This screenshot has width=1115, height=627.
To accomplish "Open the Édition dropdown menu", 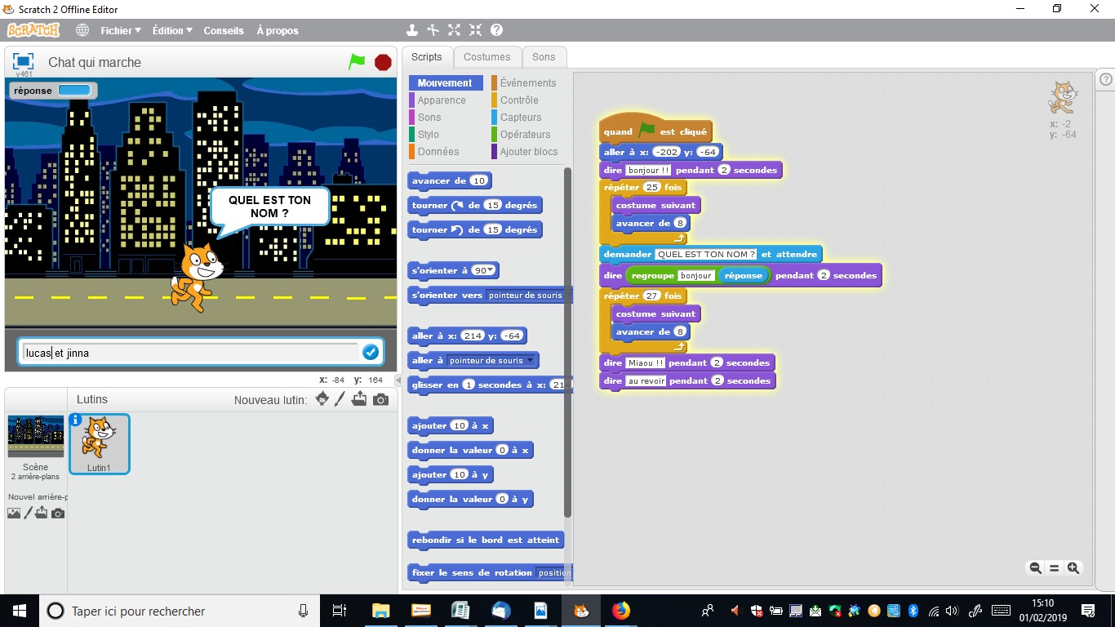I will tap(171, 30).
